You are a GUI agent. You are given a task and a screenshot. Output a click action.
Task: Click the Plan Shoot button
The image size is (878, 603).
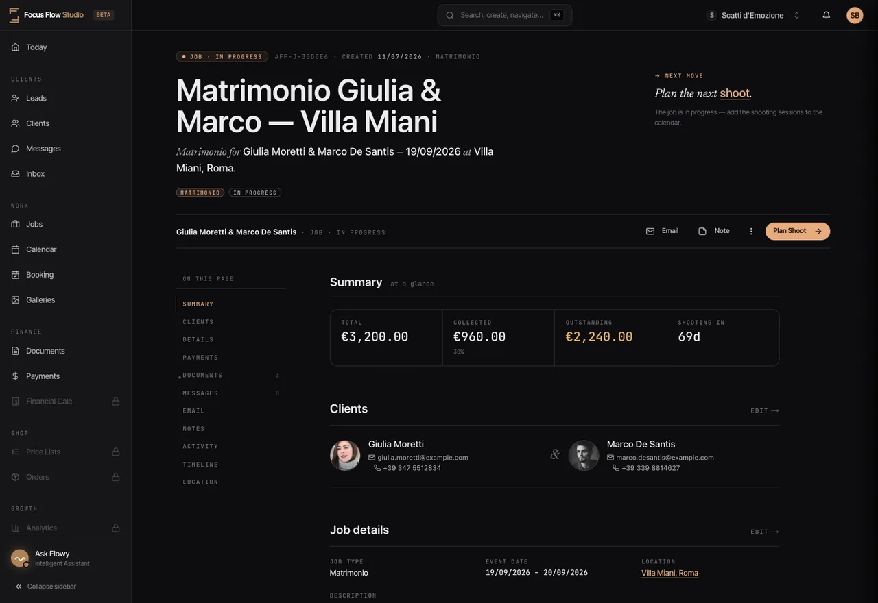click(x=798, y=231)
